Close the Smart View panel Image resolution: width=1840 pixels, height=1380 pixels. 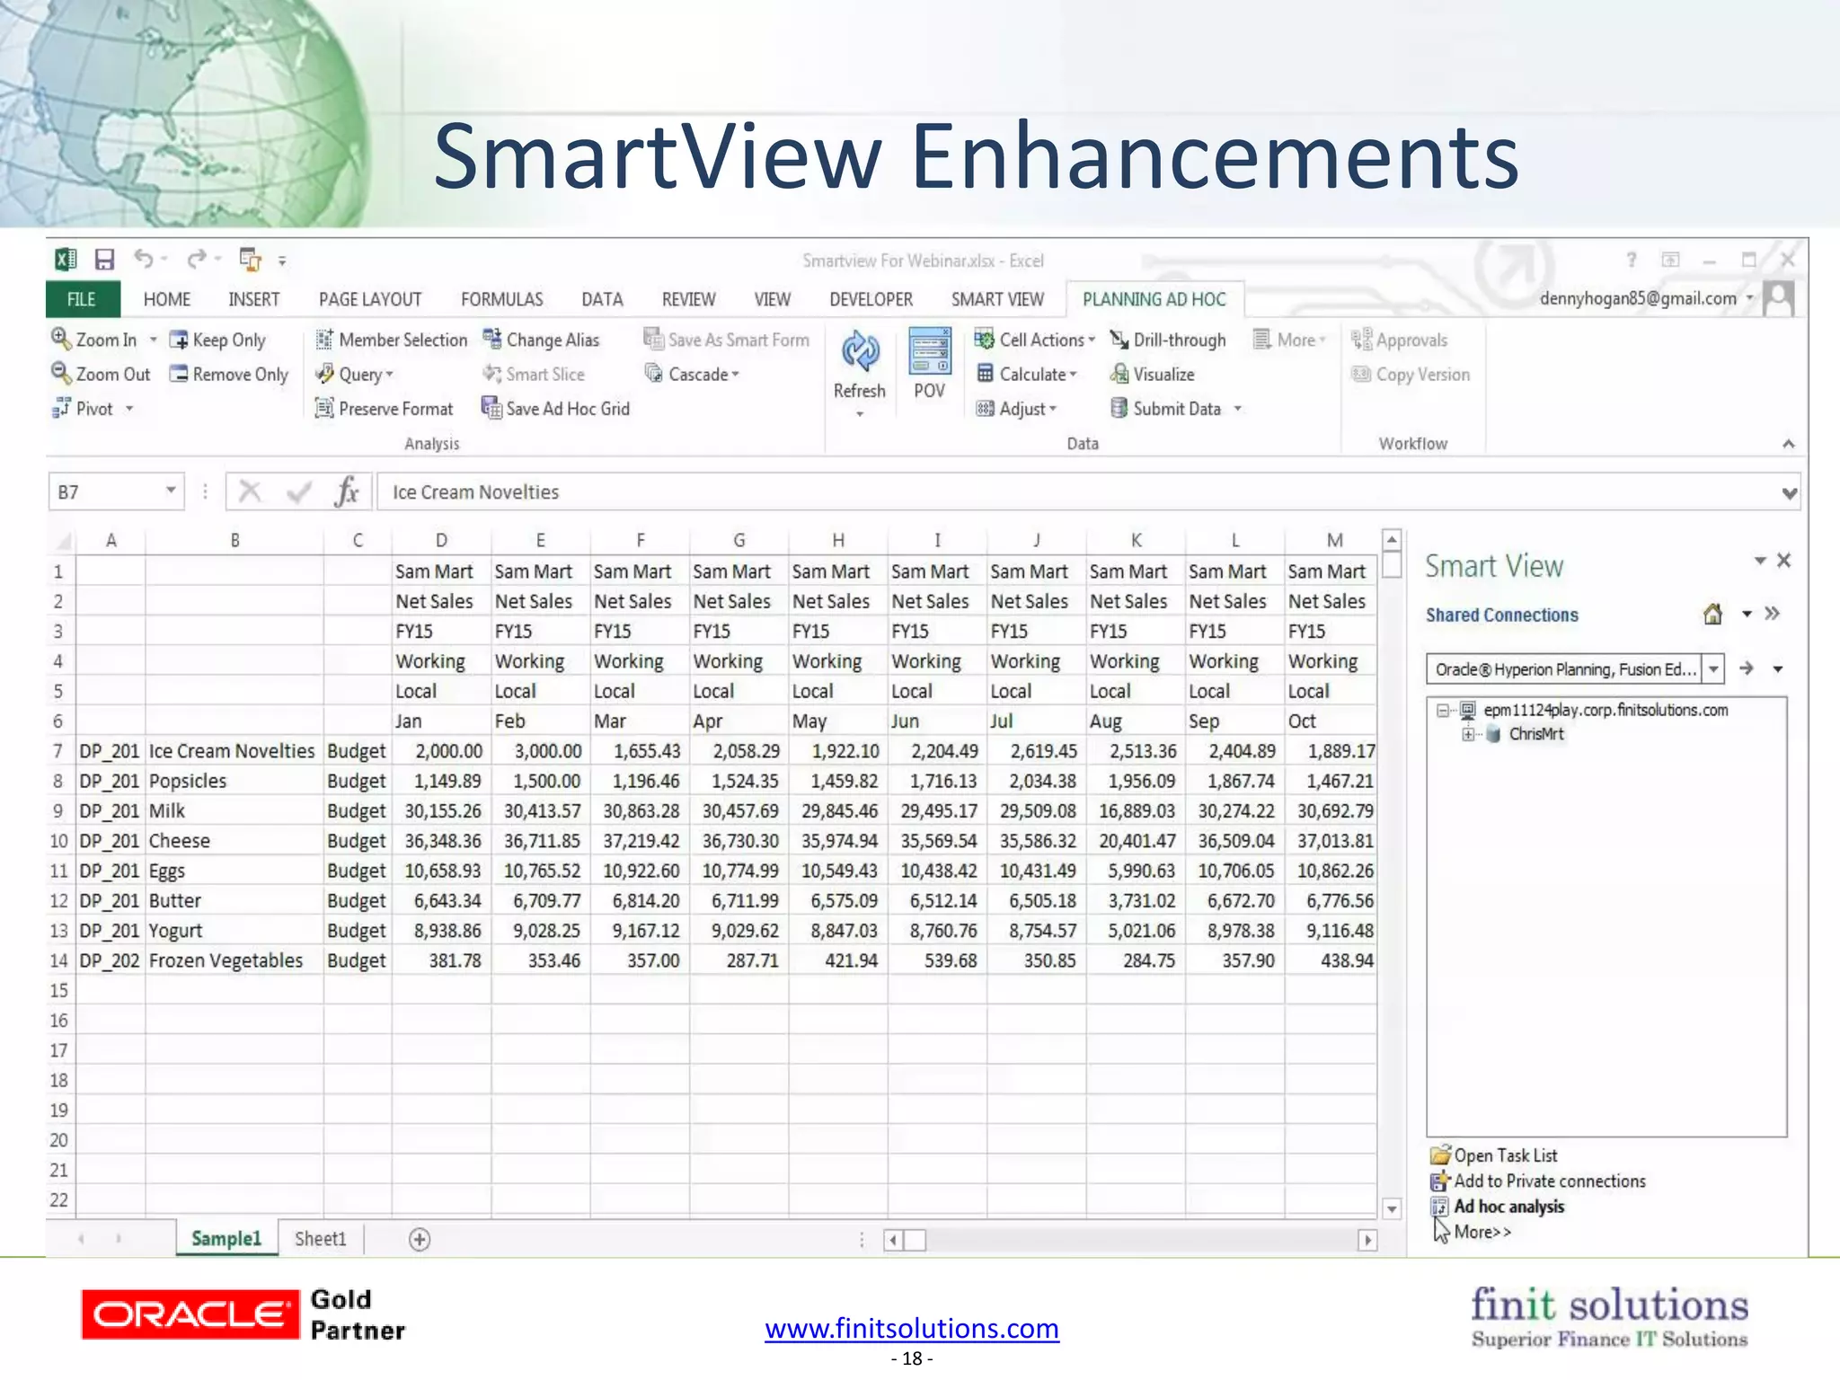1784,561
